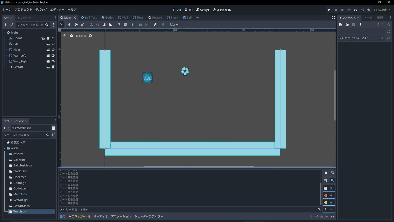Screen dimensions: 394x222
Task: Activate the Pan view tool
Action: point(104,24)
